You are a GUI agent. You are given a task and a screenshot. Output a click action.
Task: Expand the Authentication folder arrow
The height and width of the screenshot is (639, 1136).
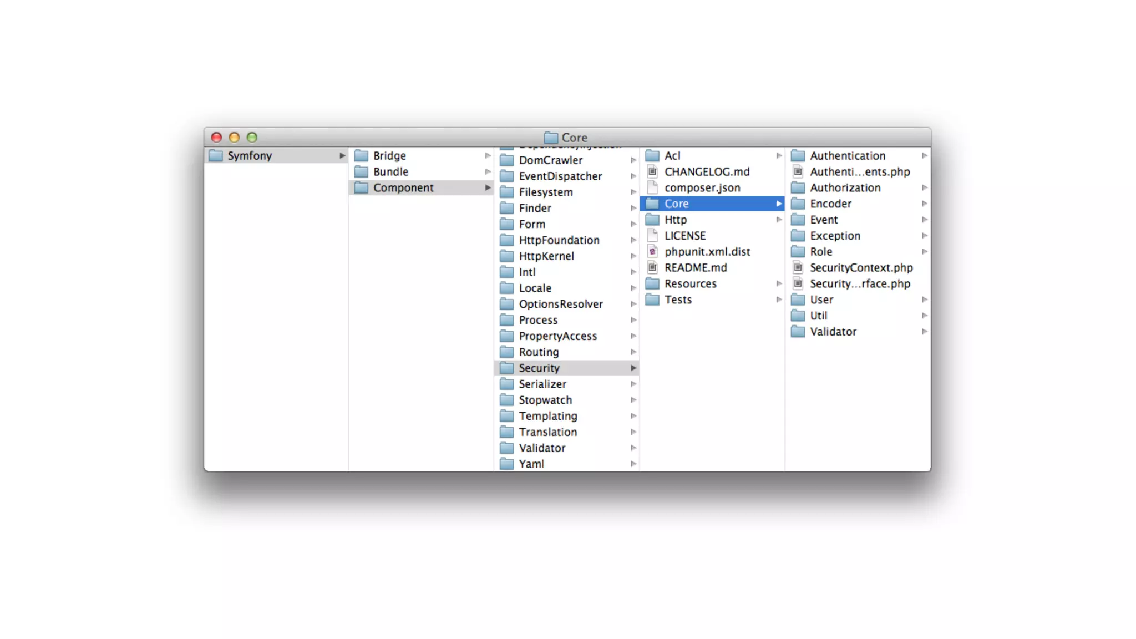point(924,155)
